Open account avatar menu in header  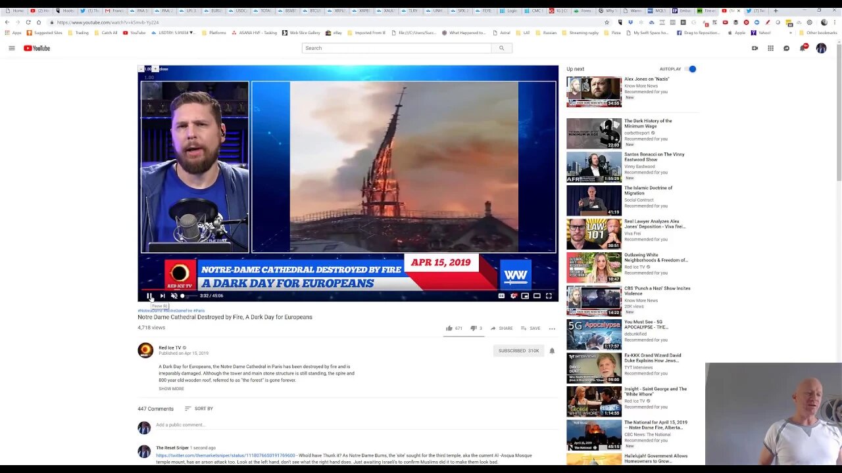click(821, 48)
